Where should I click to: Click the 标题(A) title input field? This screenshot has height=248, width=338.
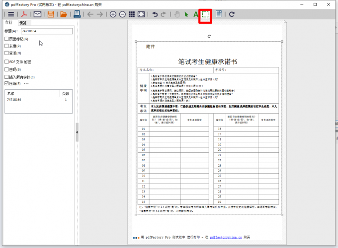click(x=47, y=31)
